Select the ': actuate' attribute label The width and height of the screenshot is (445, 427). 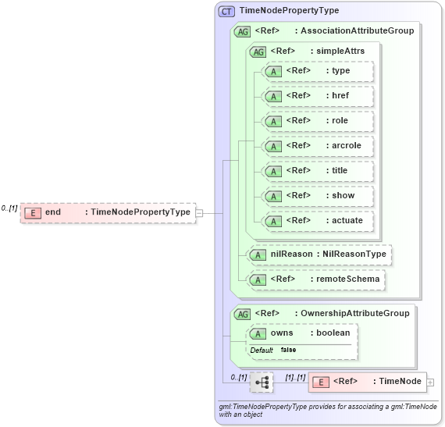(x=344, y=220)
